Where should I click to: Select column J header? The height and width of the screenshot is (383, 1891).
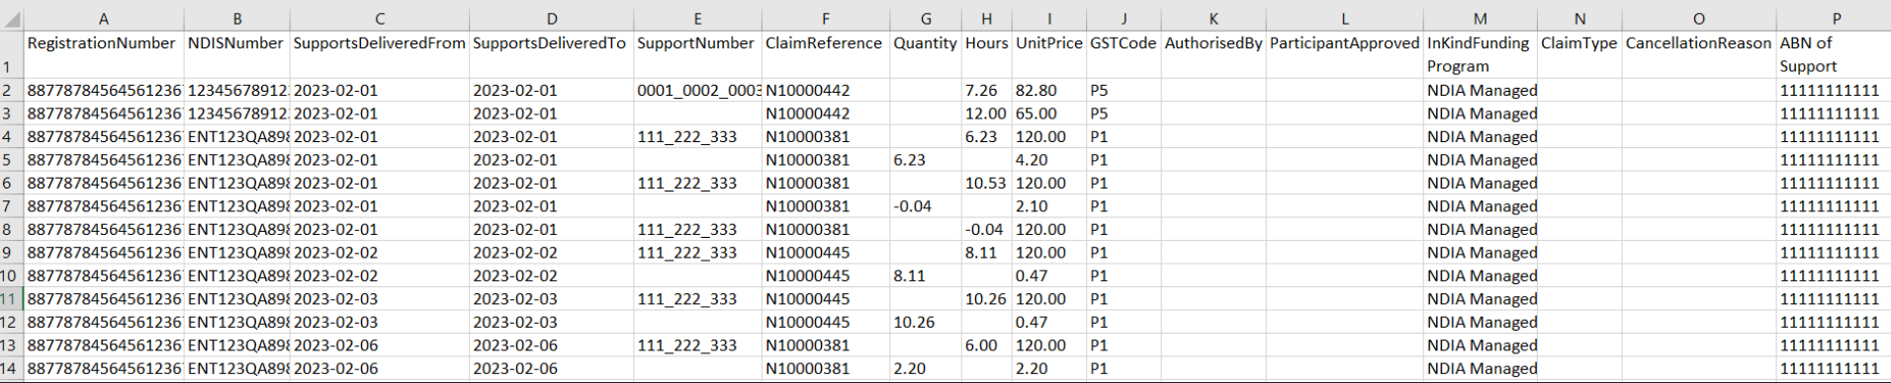click(1124, 20)
